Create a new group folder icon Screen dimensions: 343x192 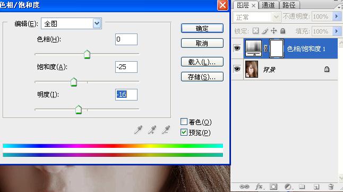click(302, 187)
